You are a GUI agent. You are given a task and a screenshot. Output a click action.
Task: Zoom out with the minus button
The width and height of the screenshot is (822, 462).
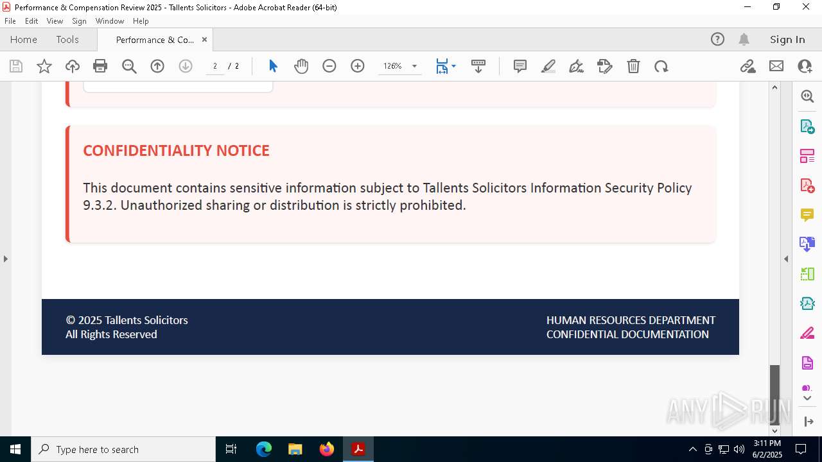coord(329,66)
